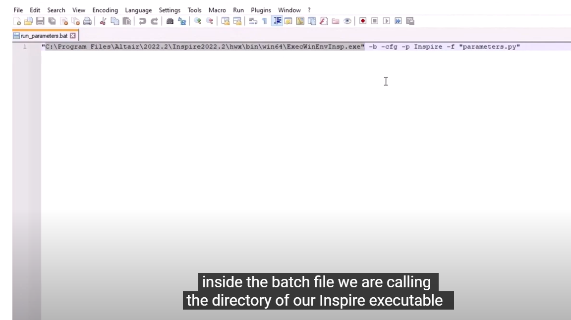Open the Encoding menu
Image resolution: width=571 pixels, height=320 pixels.
[105, 10]
